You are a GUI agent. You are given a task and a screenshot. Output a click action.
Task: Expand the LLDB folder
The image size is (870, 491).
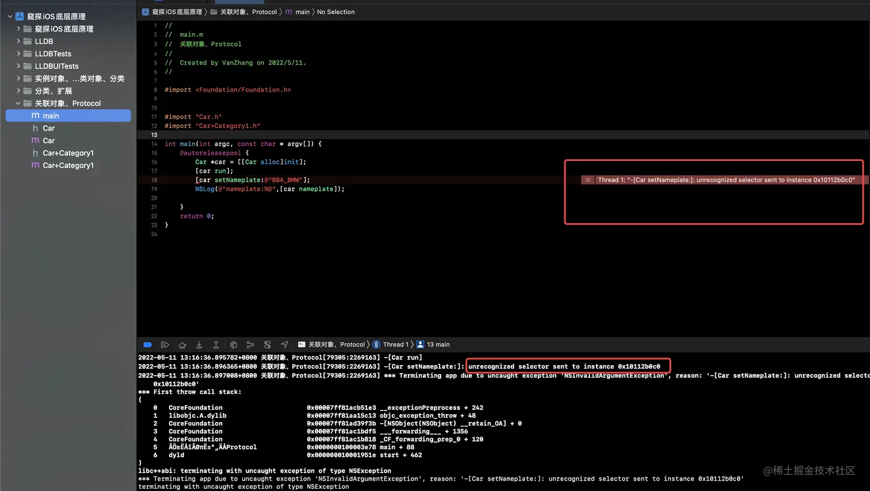click(x=18, y=41)
